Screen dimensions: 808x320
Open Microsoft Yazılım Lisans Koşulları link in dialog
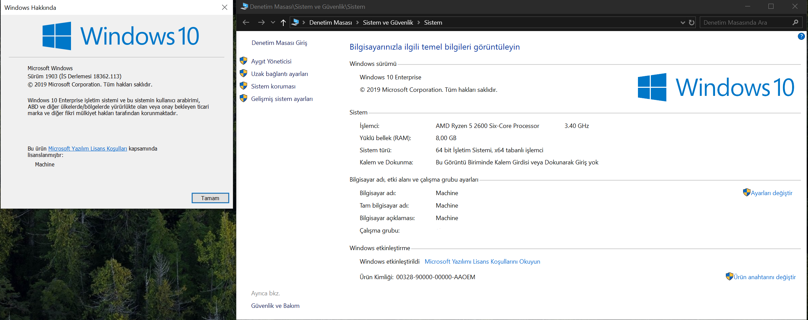(x=88, y=149)
